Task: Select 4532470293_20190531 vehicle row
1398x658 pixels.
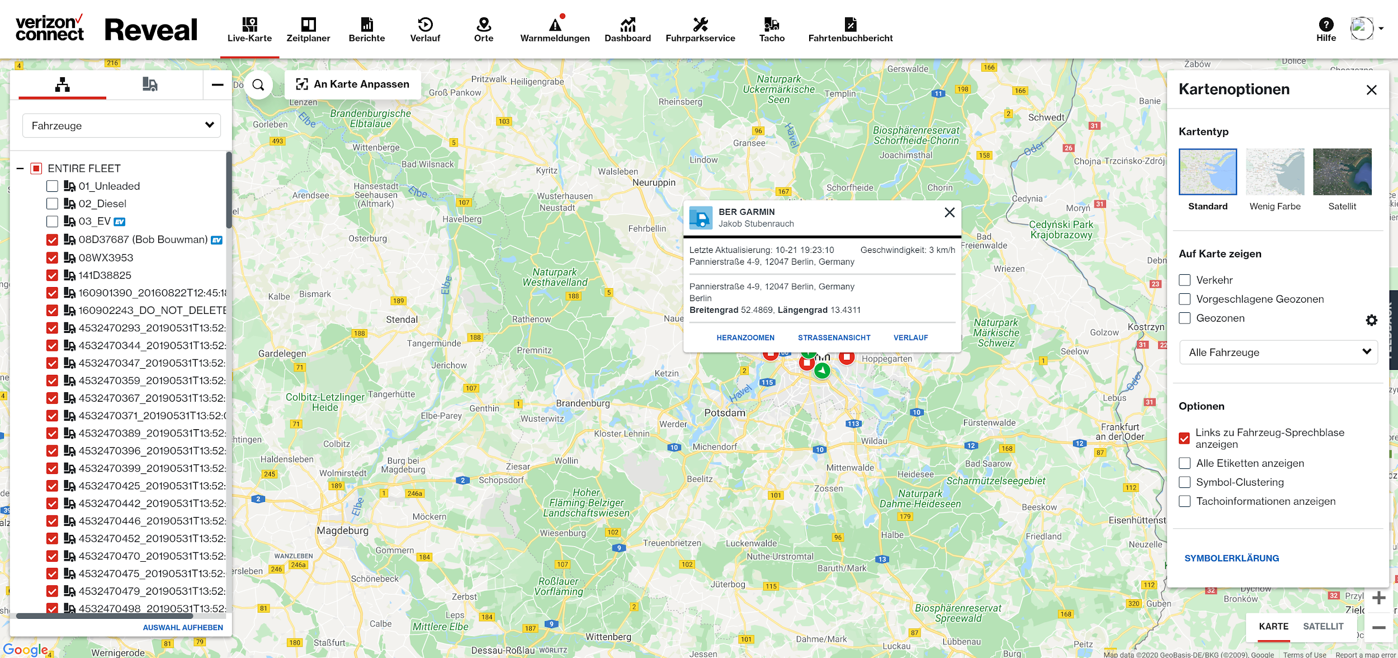Action: point(136,328)
